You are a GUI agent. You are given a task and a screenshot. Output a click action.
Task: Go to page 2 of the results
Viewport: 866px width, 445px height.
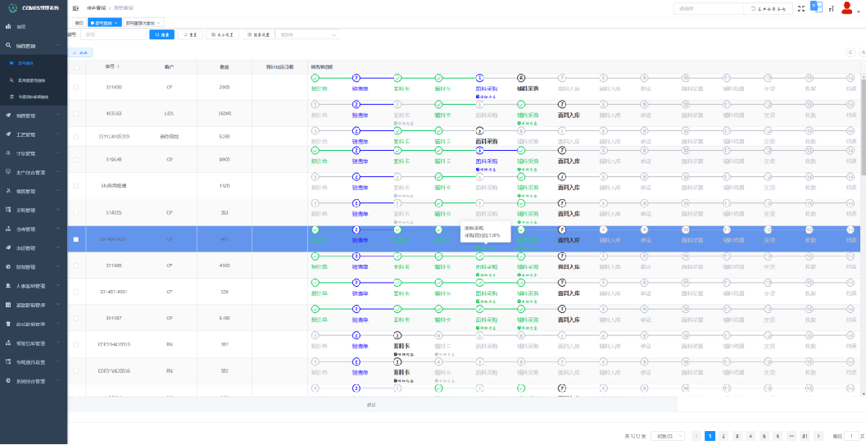(x=723, y=436)
